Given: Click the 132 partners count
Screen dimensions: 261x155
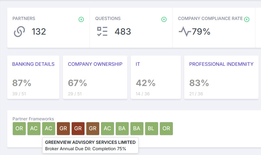Looking at the screenshot, I should pyautogui.click(x=39, y=32).
